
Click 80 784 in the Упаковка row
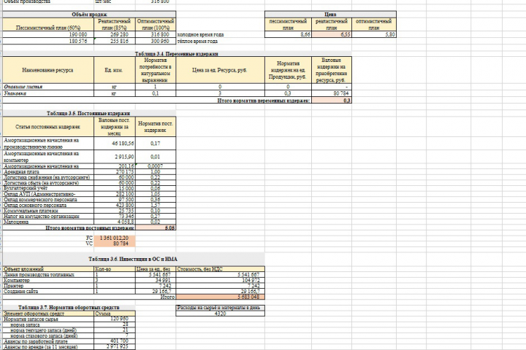pos(332,93)
